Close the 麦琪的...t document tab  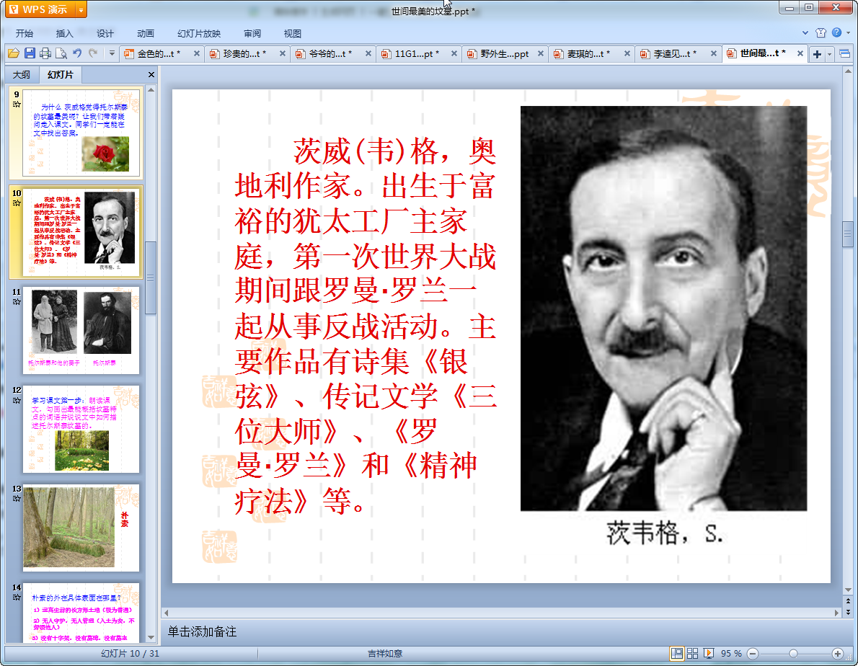pos(627,53)
